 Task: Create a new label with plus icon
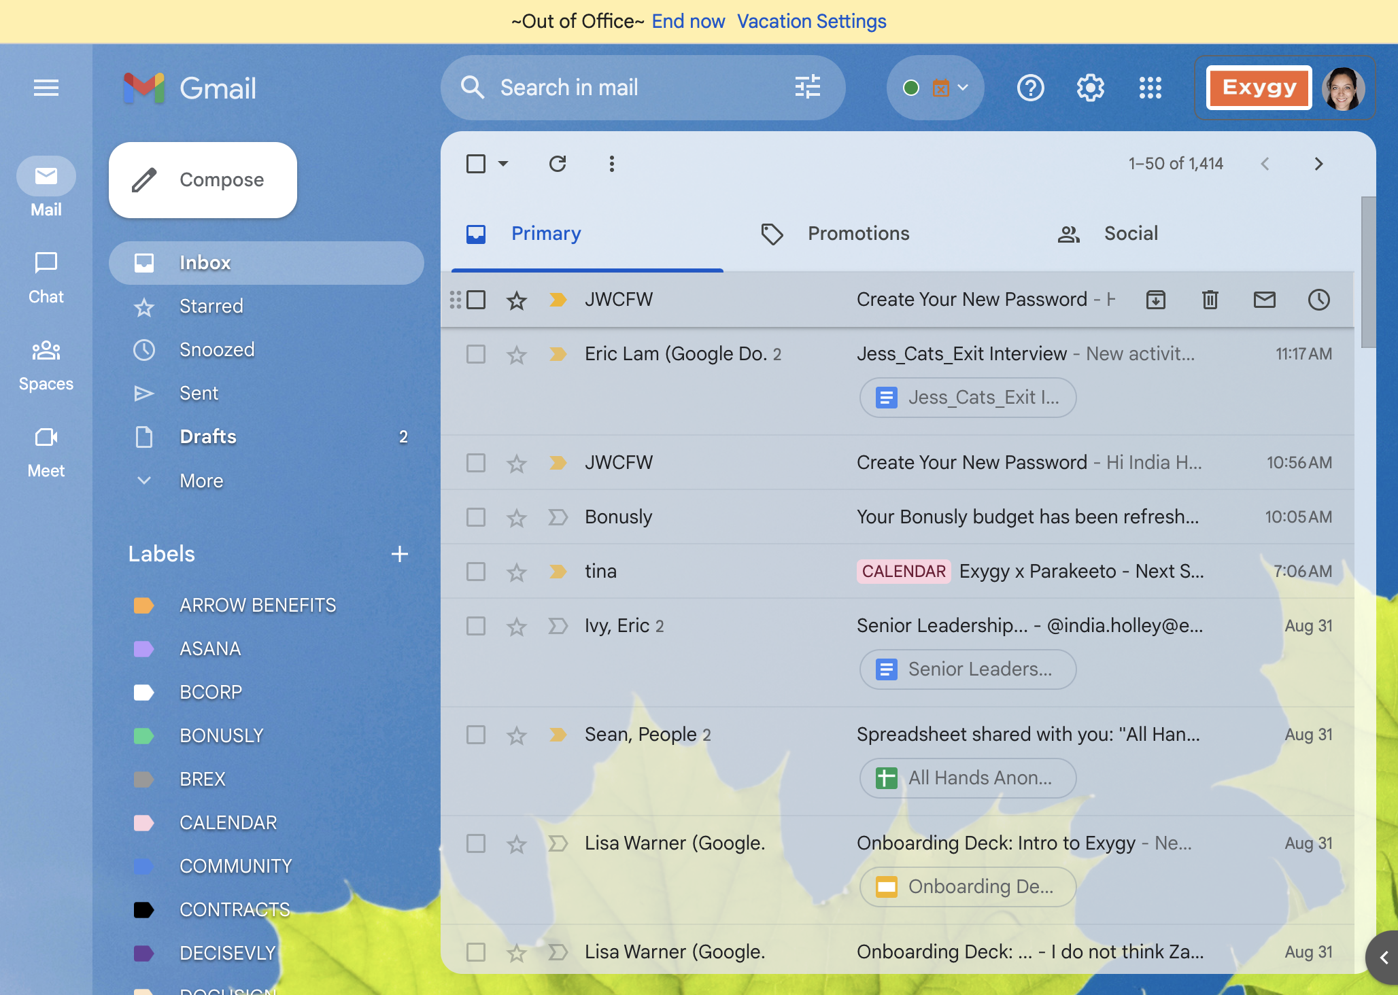[x=400, y=554]
